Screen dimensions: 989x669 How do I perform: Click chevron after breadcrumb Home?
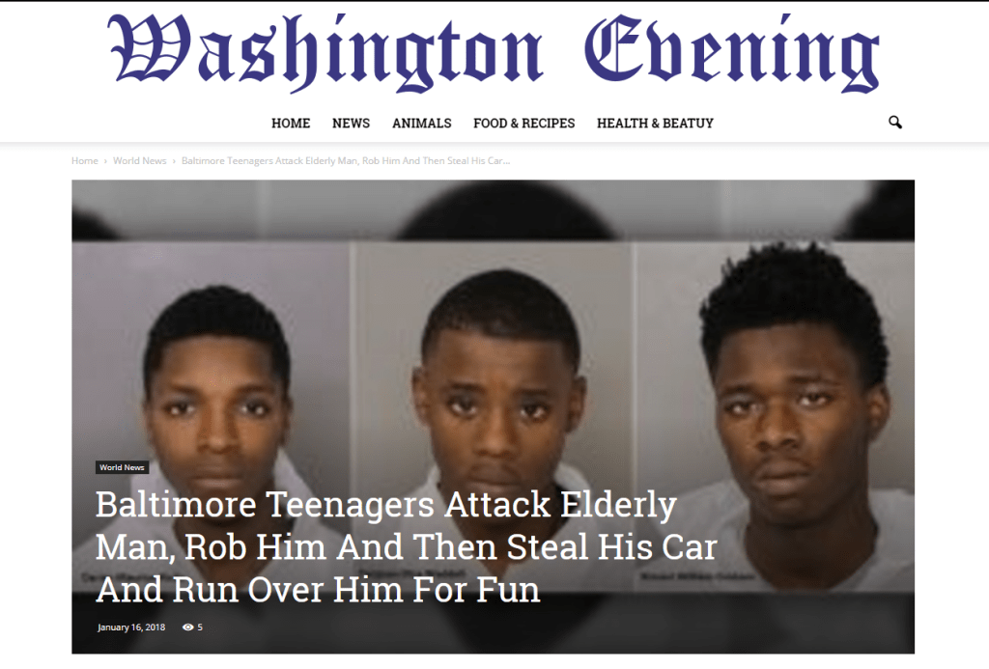tap(105, 161)
